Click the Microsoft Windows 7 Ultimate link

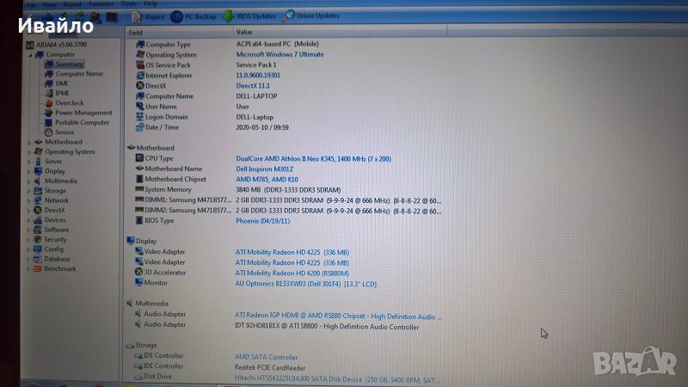pos(279,54)
